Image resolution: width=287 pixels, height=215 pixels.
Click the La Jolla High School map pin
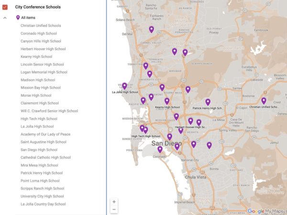(124, 86)
